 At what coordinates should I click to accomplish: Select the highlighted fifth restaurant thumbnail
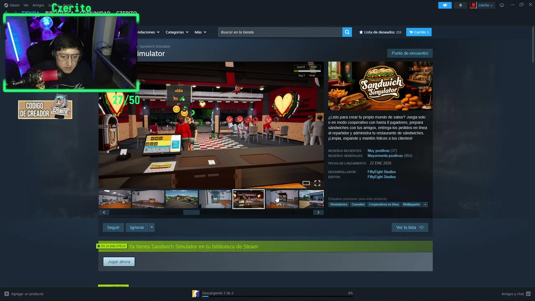point(249,199)
